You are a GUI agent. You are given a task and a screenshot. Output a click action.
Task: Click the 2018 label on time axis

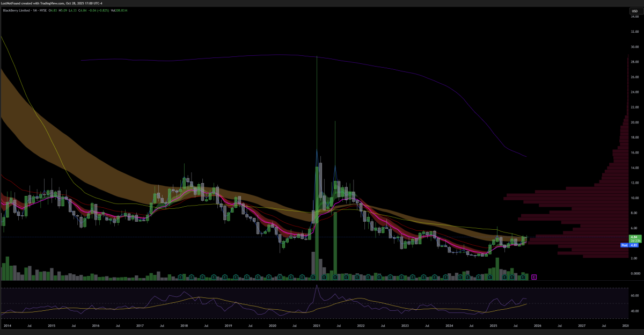(x=184, y=326)
